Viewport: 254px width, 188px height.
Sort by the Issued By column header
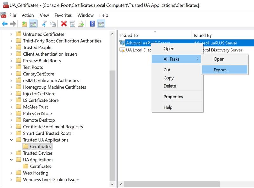(x=203, y=35)
